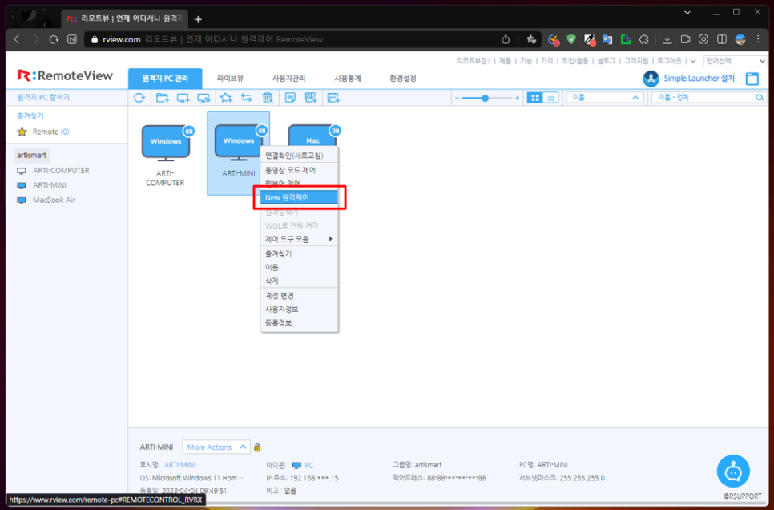Switch to the 사용자관리 tab
This screenshot has width=774, height=510.
[288, 79]
